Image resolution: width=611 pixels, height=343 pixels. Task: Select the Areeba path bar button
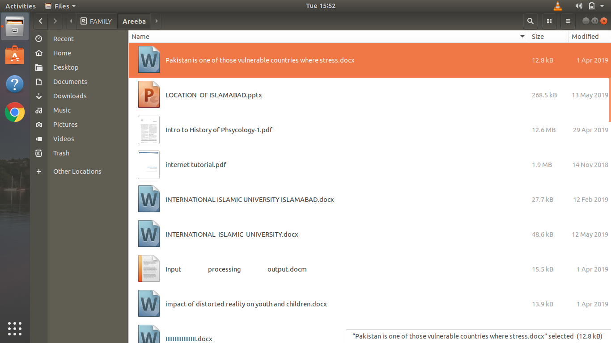click(134, 21)
